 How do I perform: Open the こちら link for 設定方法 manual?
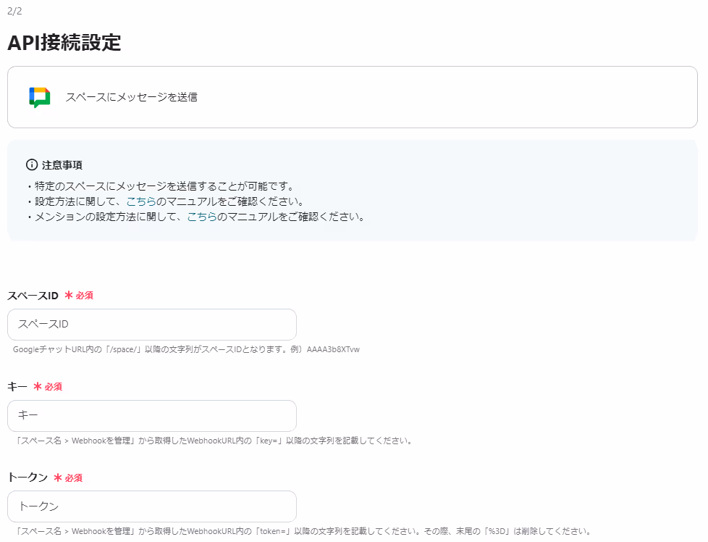tap(141, 201)
